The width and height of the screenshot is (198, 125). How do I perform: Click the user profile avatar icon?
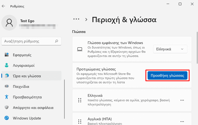[x=9, y=23]
